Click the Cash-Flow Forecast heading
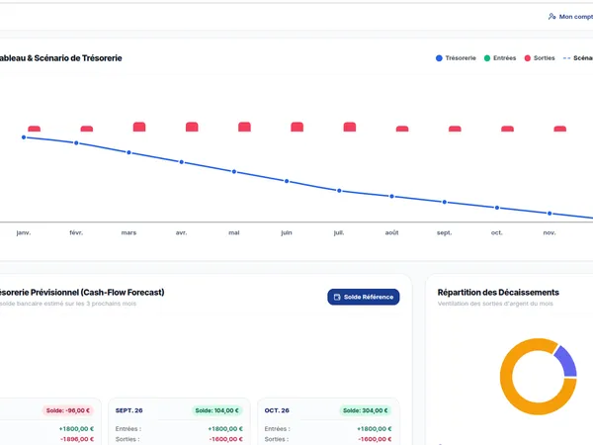The height and width of the screenshot is (445, 593). point(82,293)
